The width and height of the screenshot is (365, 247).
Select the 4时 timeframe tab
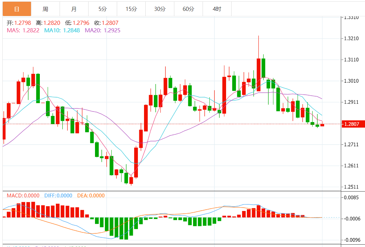(x=217, y=9)
